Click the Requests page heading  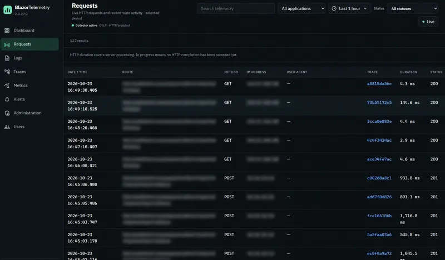coord(85,6)
